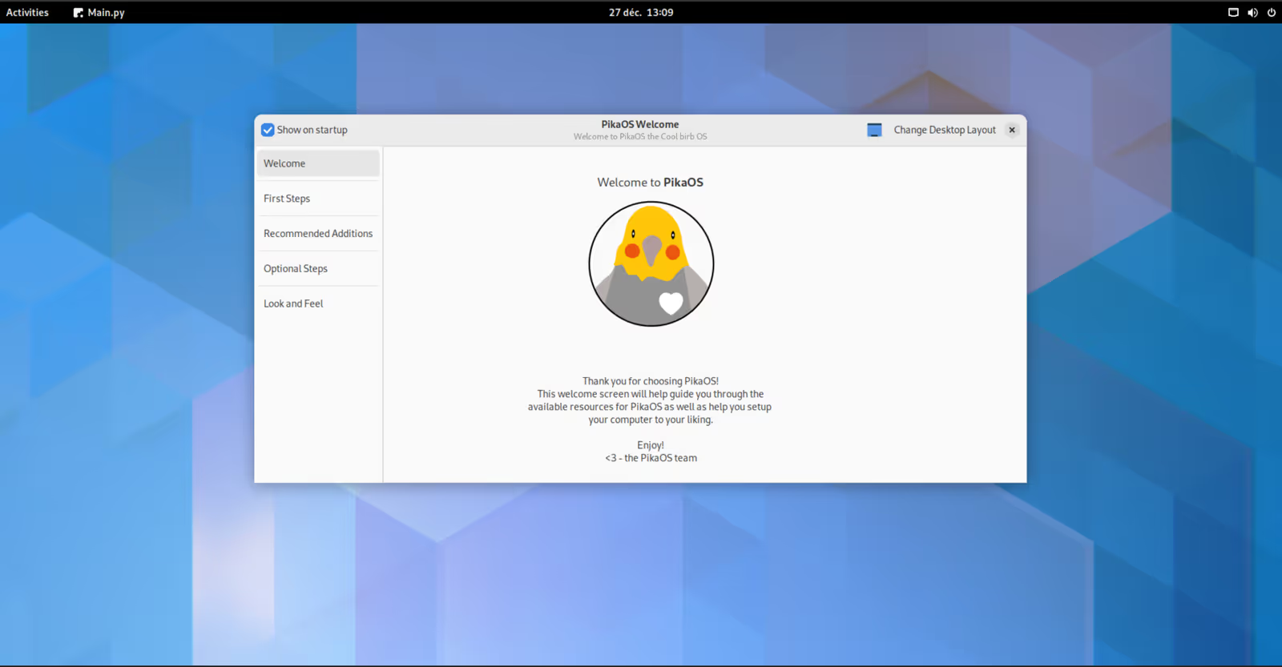The width and height of the screenshot is (1282, 667).
Task: Click the monitor icon beside Change Desktop Layout
Action: 874,130
